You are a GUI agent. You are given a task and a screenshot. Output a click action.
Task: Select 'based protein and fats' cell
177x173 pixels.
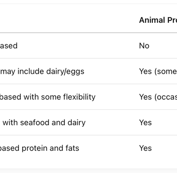tap(40, 148)
